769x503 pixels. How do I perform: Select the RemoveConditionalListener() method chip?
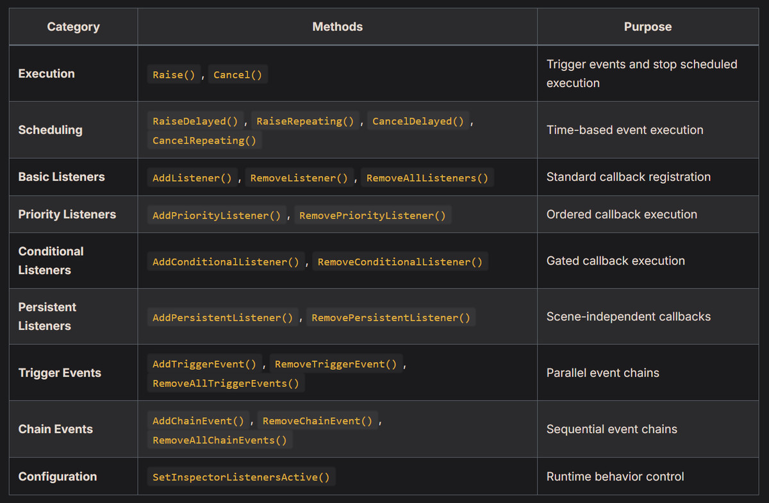point(400,261)
